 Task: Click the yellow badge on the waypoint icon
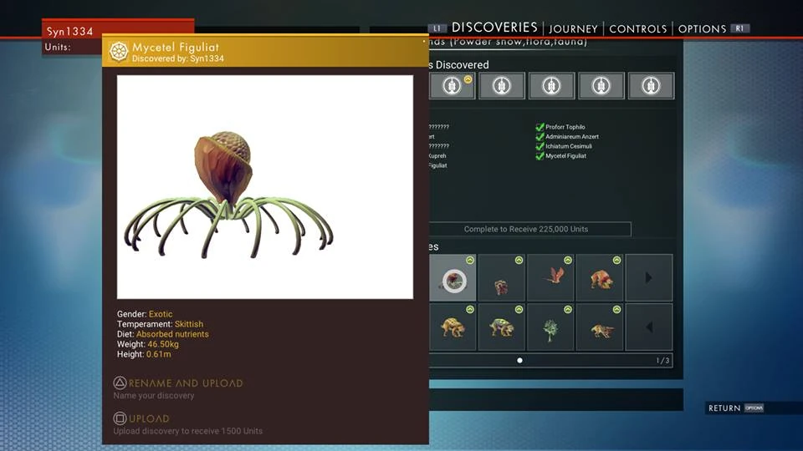(468, 79)
